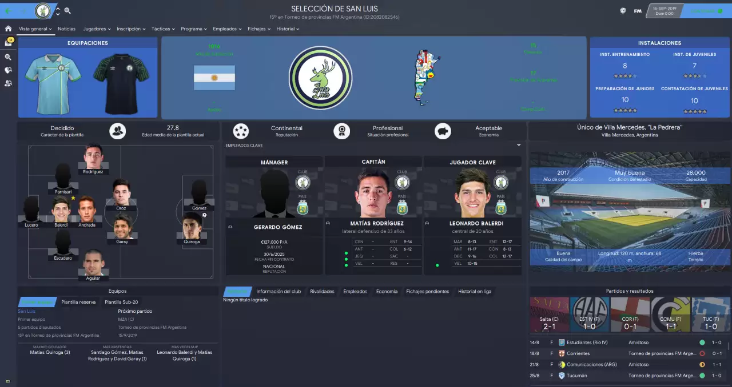Open the scouting heart icon in sidebar
Image resolution: width=732 pixels, height=387 pixels.
coord(8,70)
